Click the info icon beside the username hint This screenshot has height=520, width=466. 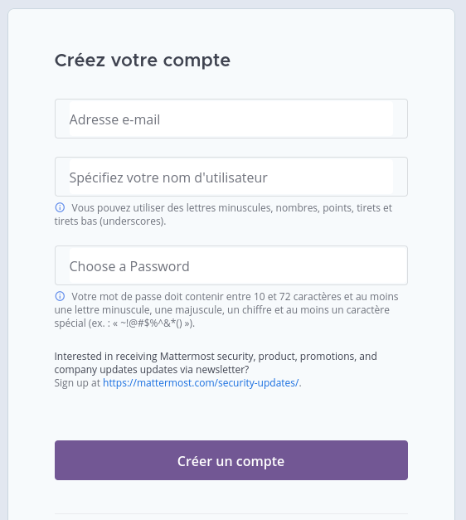coord(60,207)
